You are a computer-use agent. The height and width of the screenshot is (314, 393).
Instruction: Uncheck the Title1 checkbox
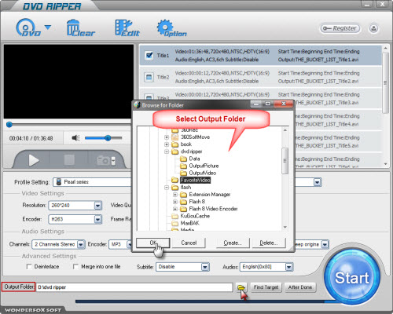tap(149, 55)
